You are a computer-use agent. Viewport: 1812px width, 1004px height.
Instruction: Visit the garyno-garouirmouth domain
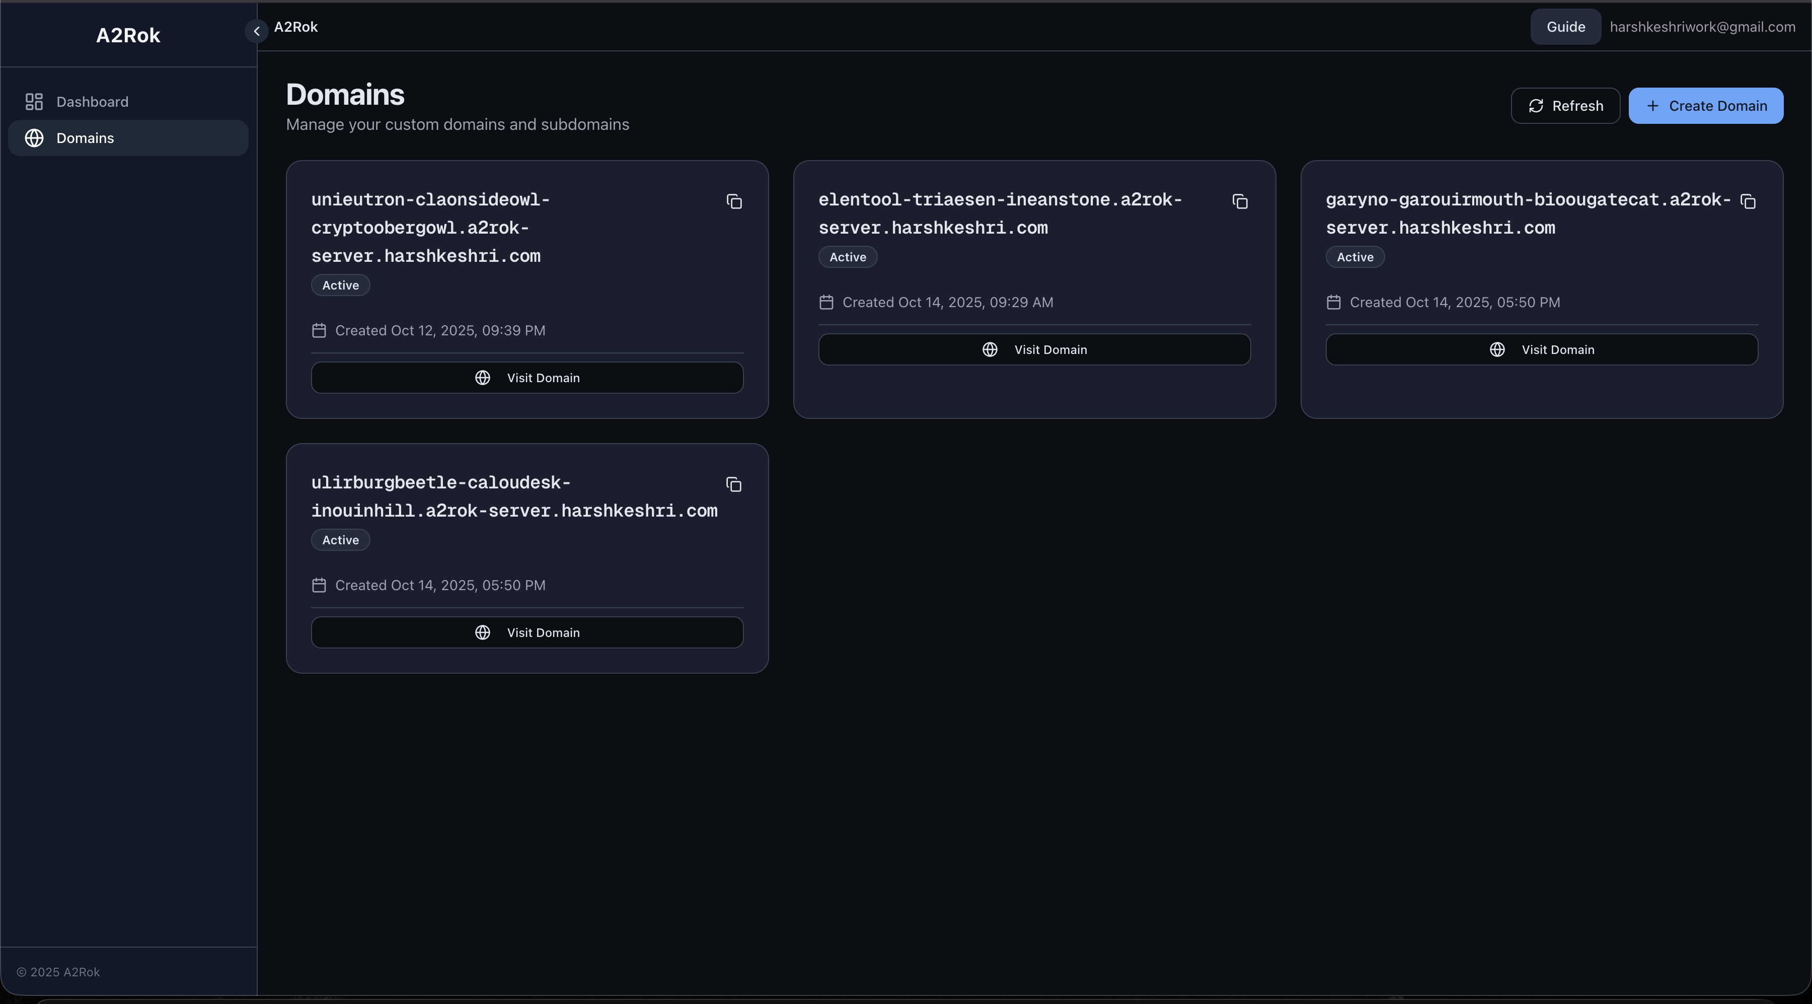tap(1541, 349)
